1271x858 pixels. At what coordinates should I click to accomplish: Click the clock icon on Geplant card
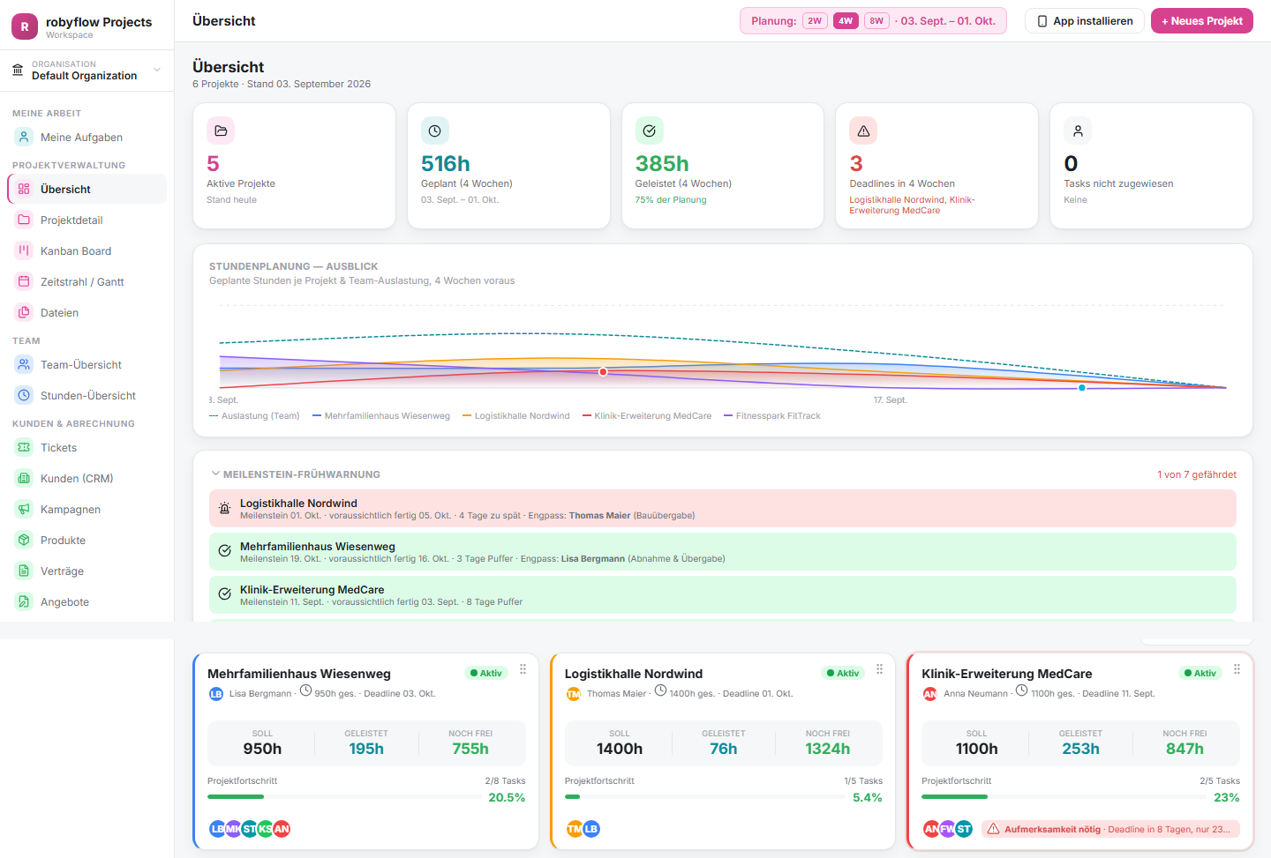pyautogui.click(x=435, y=131)
